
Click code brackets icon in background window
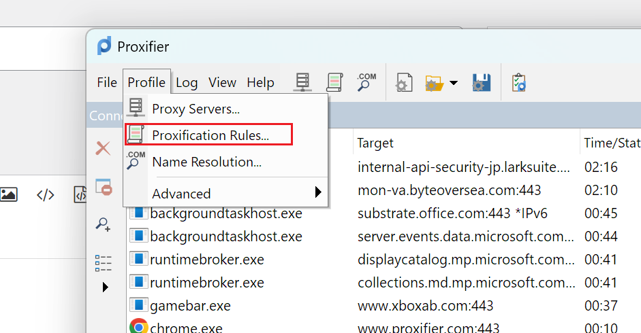46,195
